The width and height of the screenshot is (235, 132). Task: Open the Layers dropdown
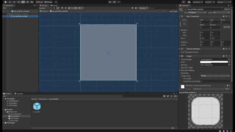click(210, 2)
